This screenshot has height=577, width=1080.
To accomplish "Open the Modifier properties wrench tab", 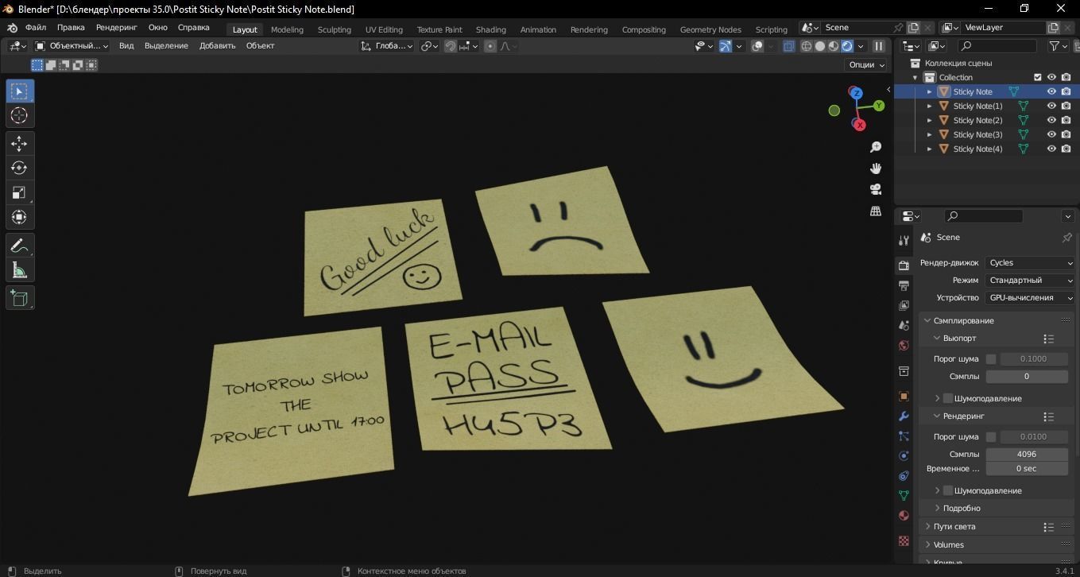I will point(904,416).
